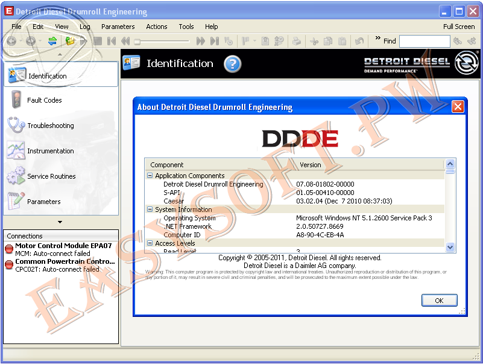This screenshot has width=483, height=364.
Task: Open the File menu
Action: (16, 27)
